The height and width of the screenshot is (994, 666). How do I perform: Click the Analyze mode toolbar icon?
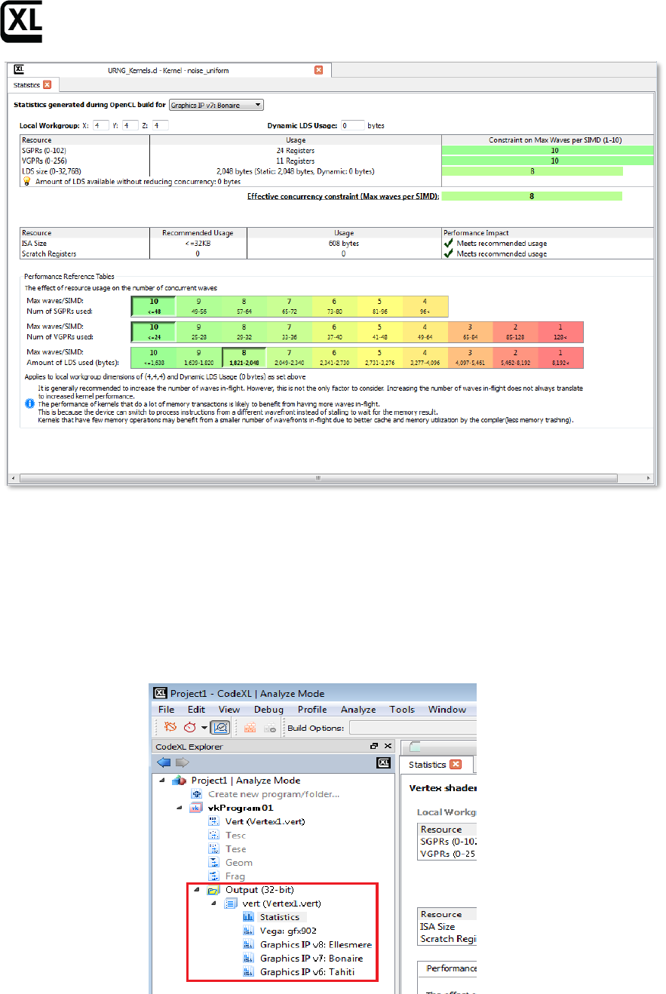pyautogui.click(x=220, y=728)
